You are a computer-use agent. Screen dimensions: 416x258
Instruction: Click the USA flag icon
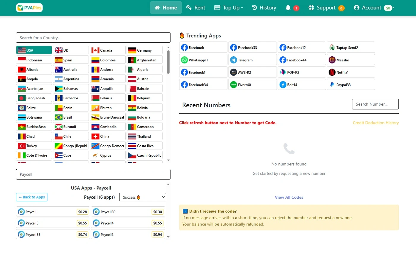(22, 50)
